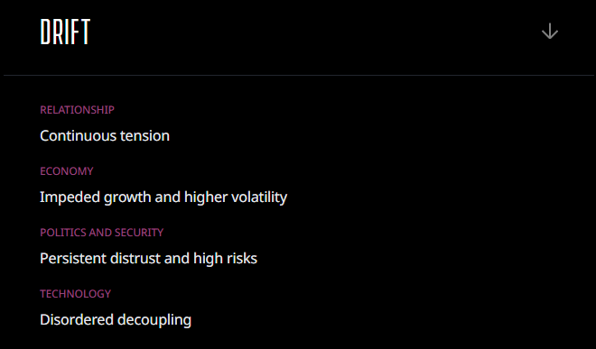This screenshot has height=349, width=596.
Task: Click the DRIFT heading title
Action: (x=65, y=32)
